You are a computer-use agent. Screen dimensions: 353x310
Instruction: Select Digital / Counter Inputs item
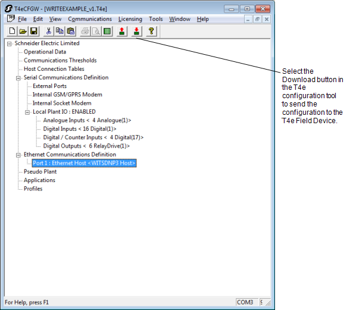coord(93,137)
